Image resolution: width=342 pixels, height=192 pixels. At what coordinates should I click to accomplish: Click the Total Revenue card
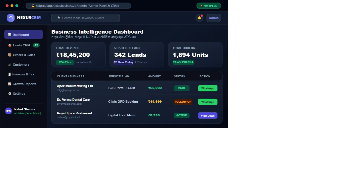pyautogui.click(x=78, y=55)
